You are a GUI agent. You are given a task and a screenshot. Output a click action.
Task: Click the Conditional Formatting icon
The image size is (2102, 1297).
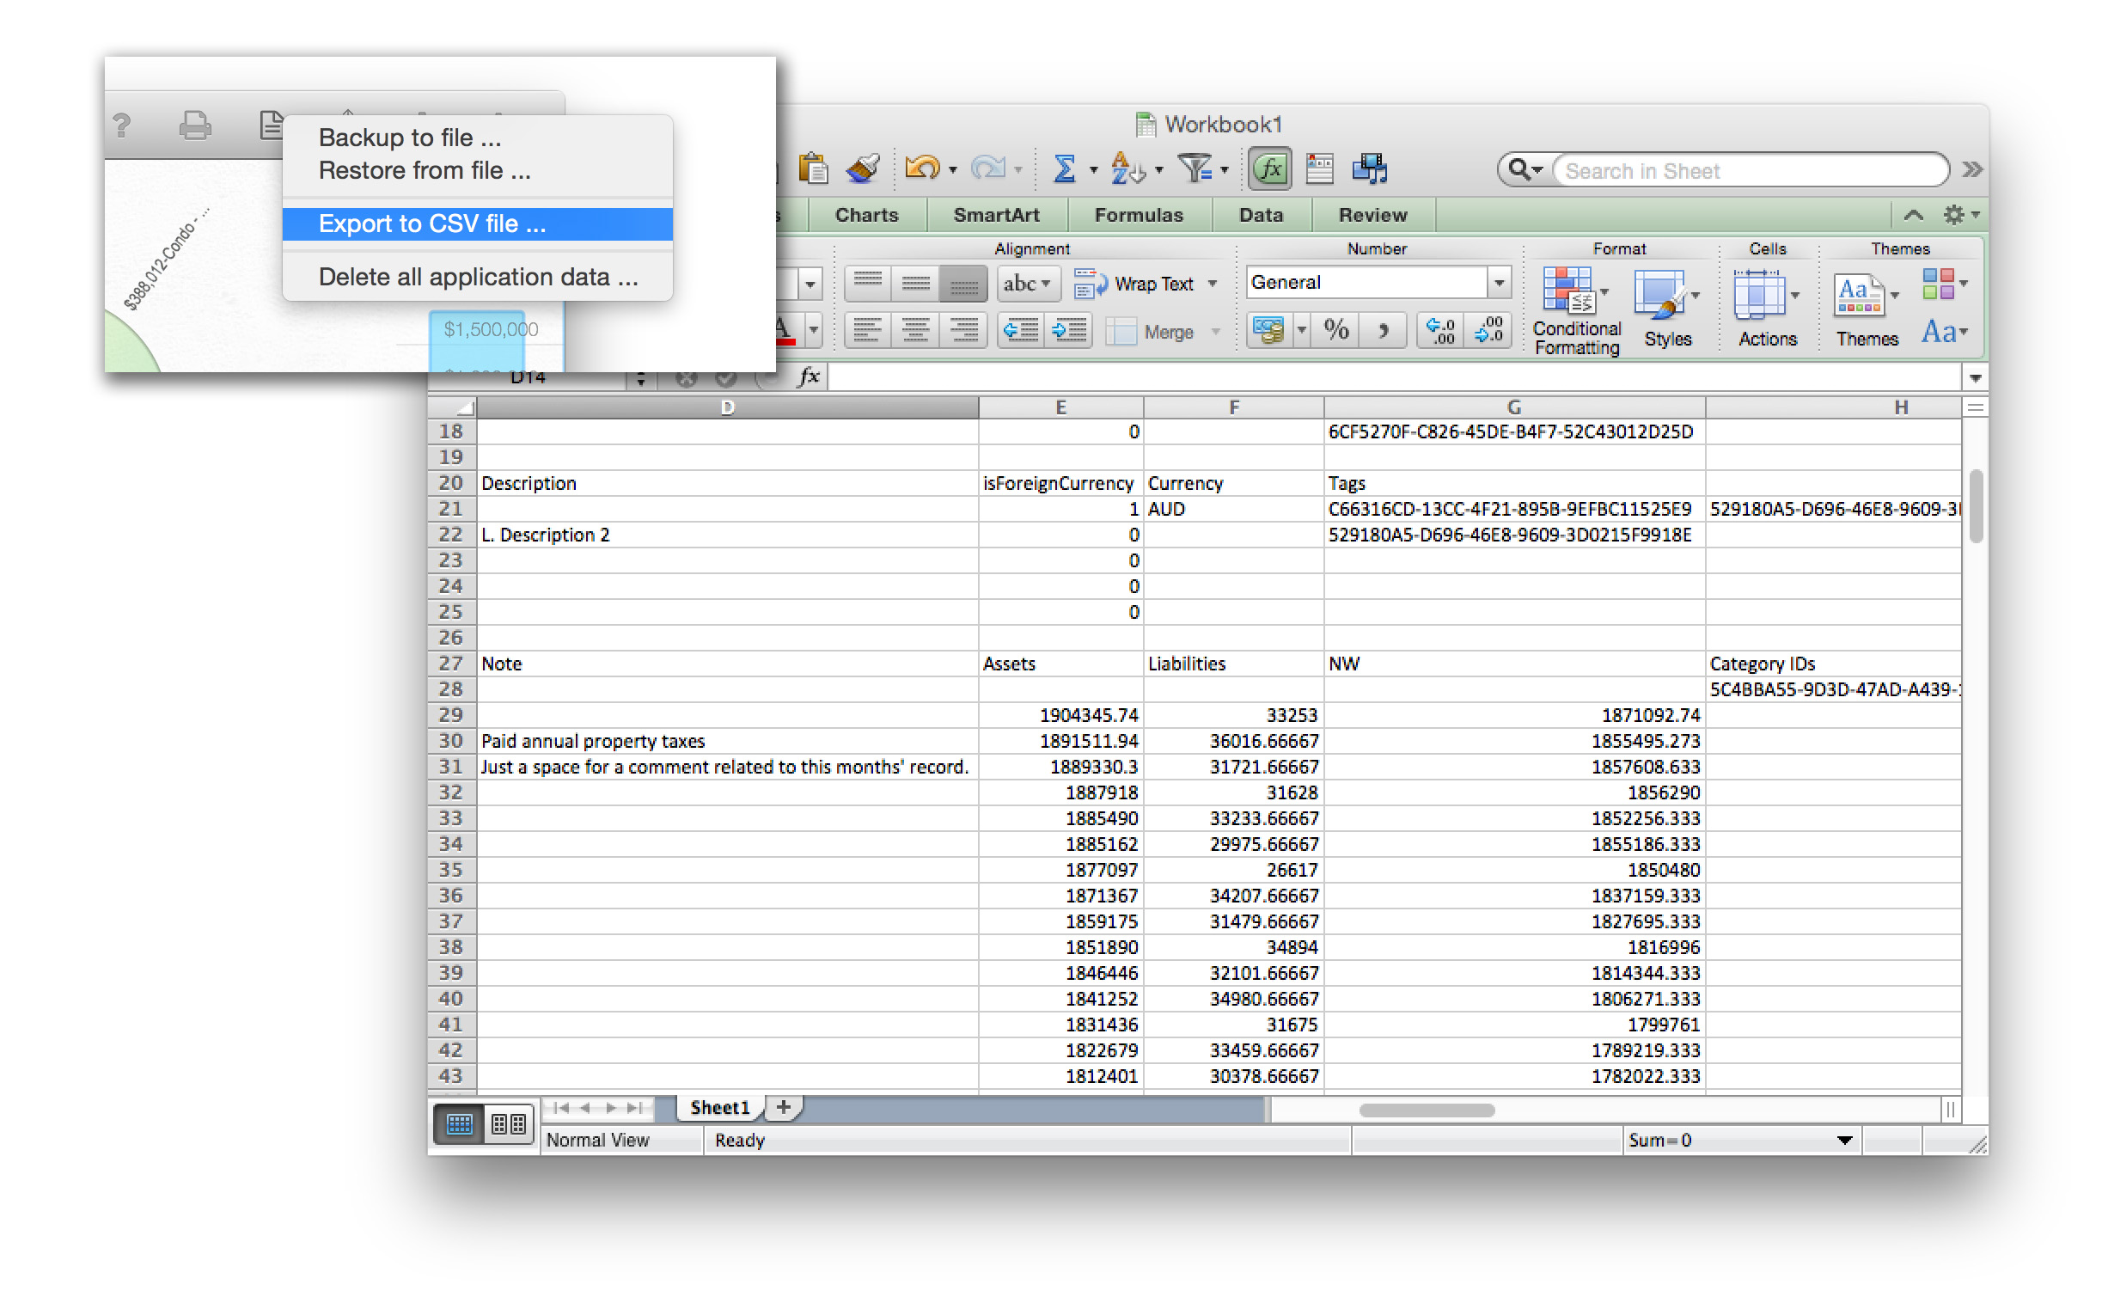pos(1569,291)
